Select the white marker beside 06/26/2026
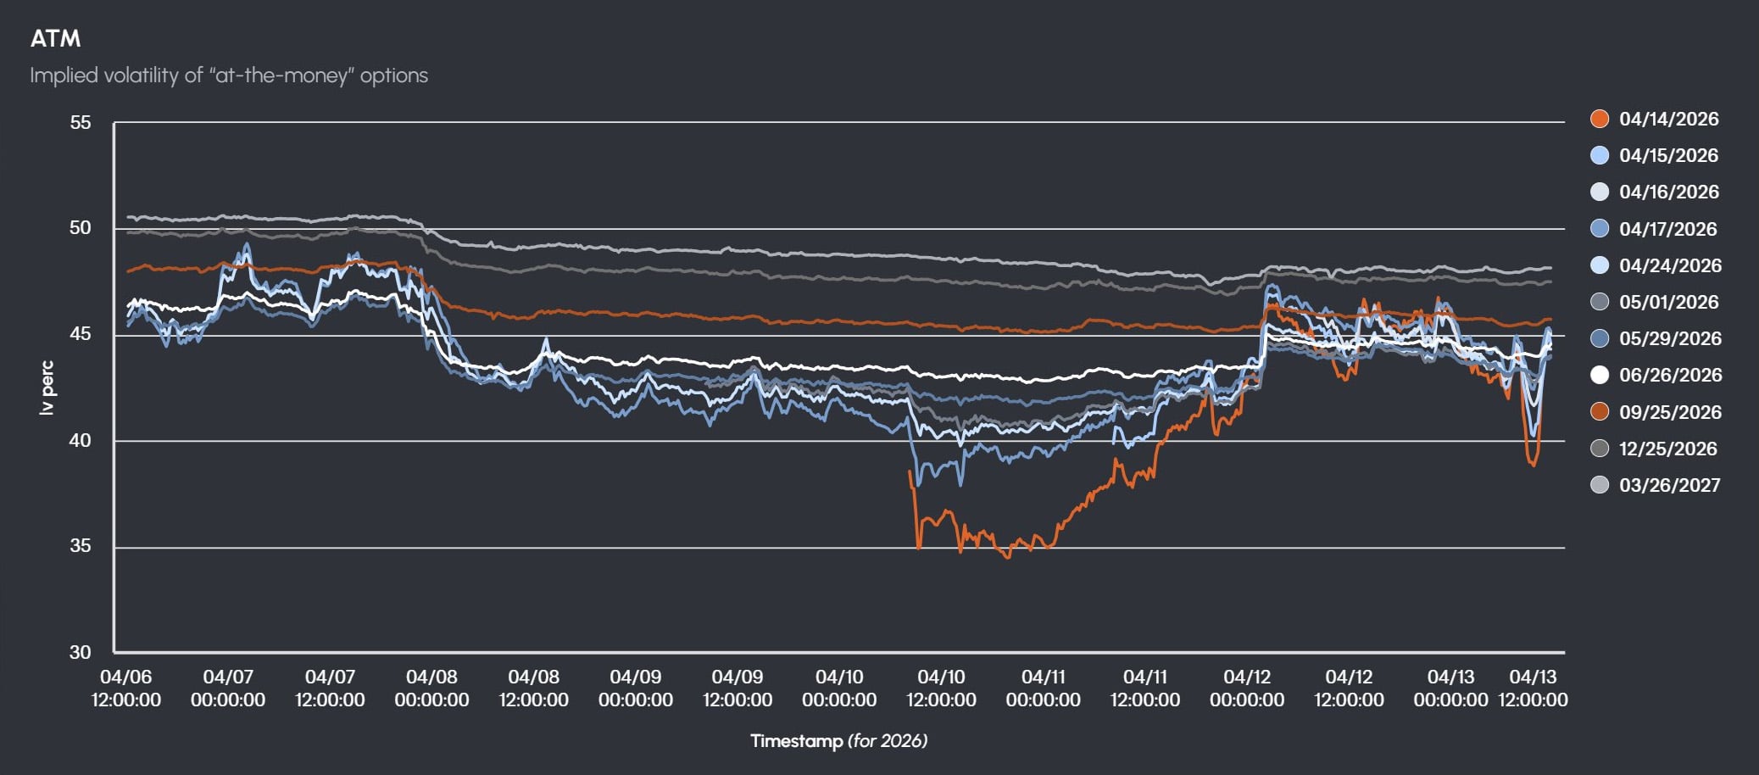Image resolution: width=1759 pixels, height=775 pixels. 1600,375
